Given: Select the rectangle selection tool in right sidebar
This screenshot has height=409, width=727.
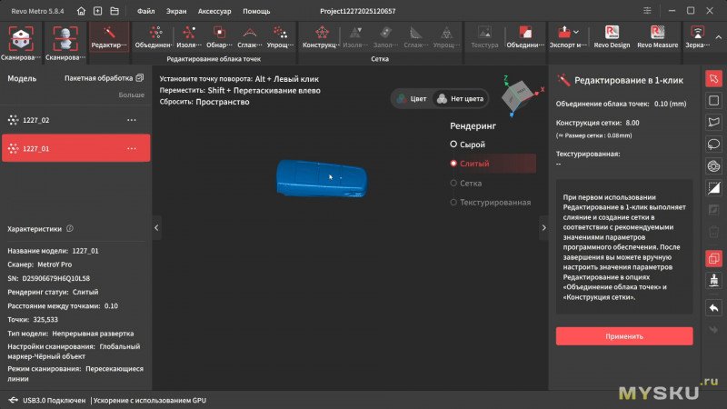Looking at the screenshot, I should (713, 100).
